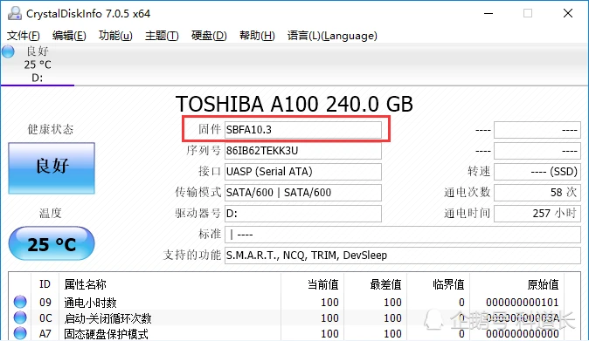Click the 25 °C temperature button
Image resolution: width=589 pixels, height=341 pixels.
(52, 243)
